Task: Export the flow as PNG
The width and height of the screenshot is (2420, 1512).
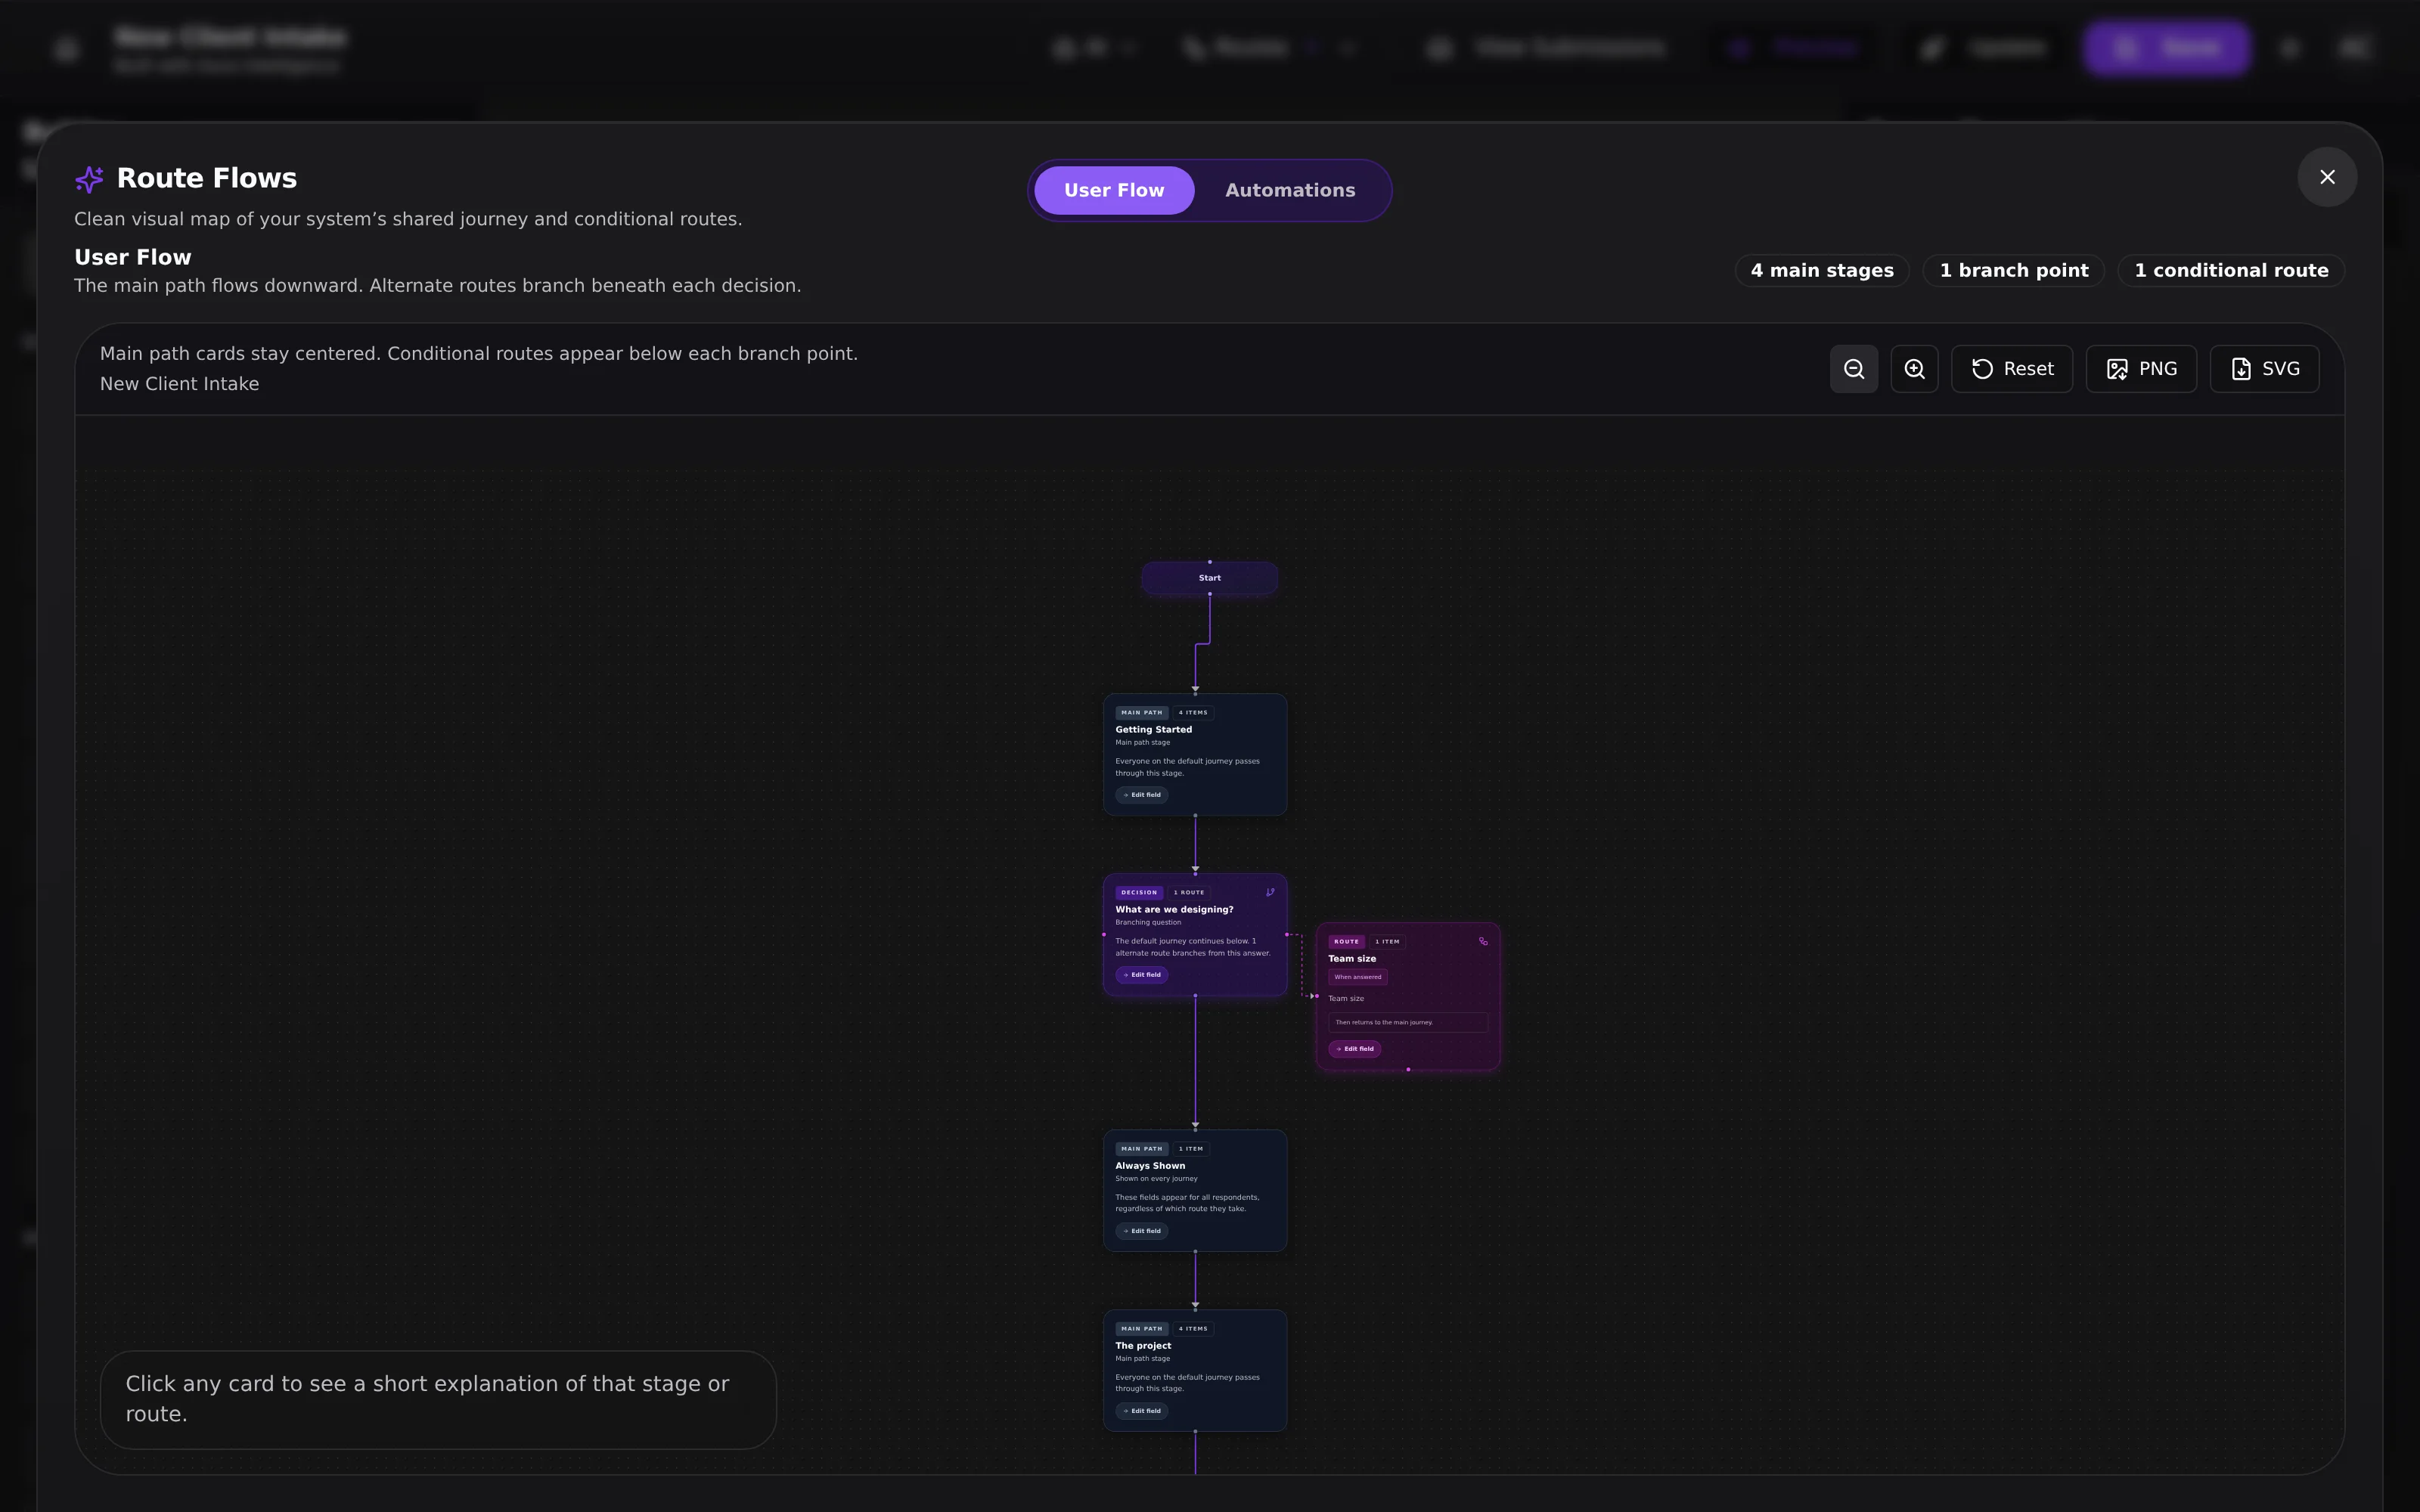Action: coord(2141,369)
